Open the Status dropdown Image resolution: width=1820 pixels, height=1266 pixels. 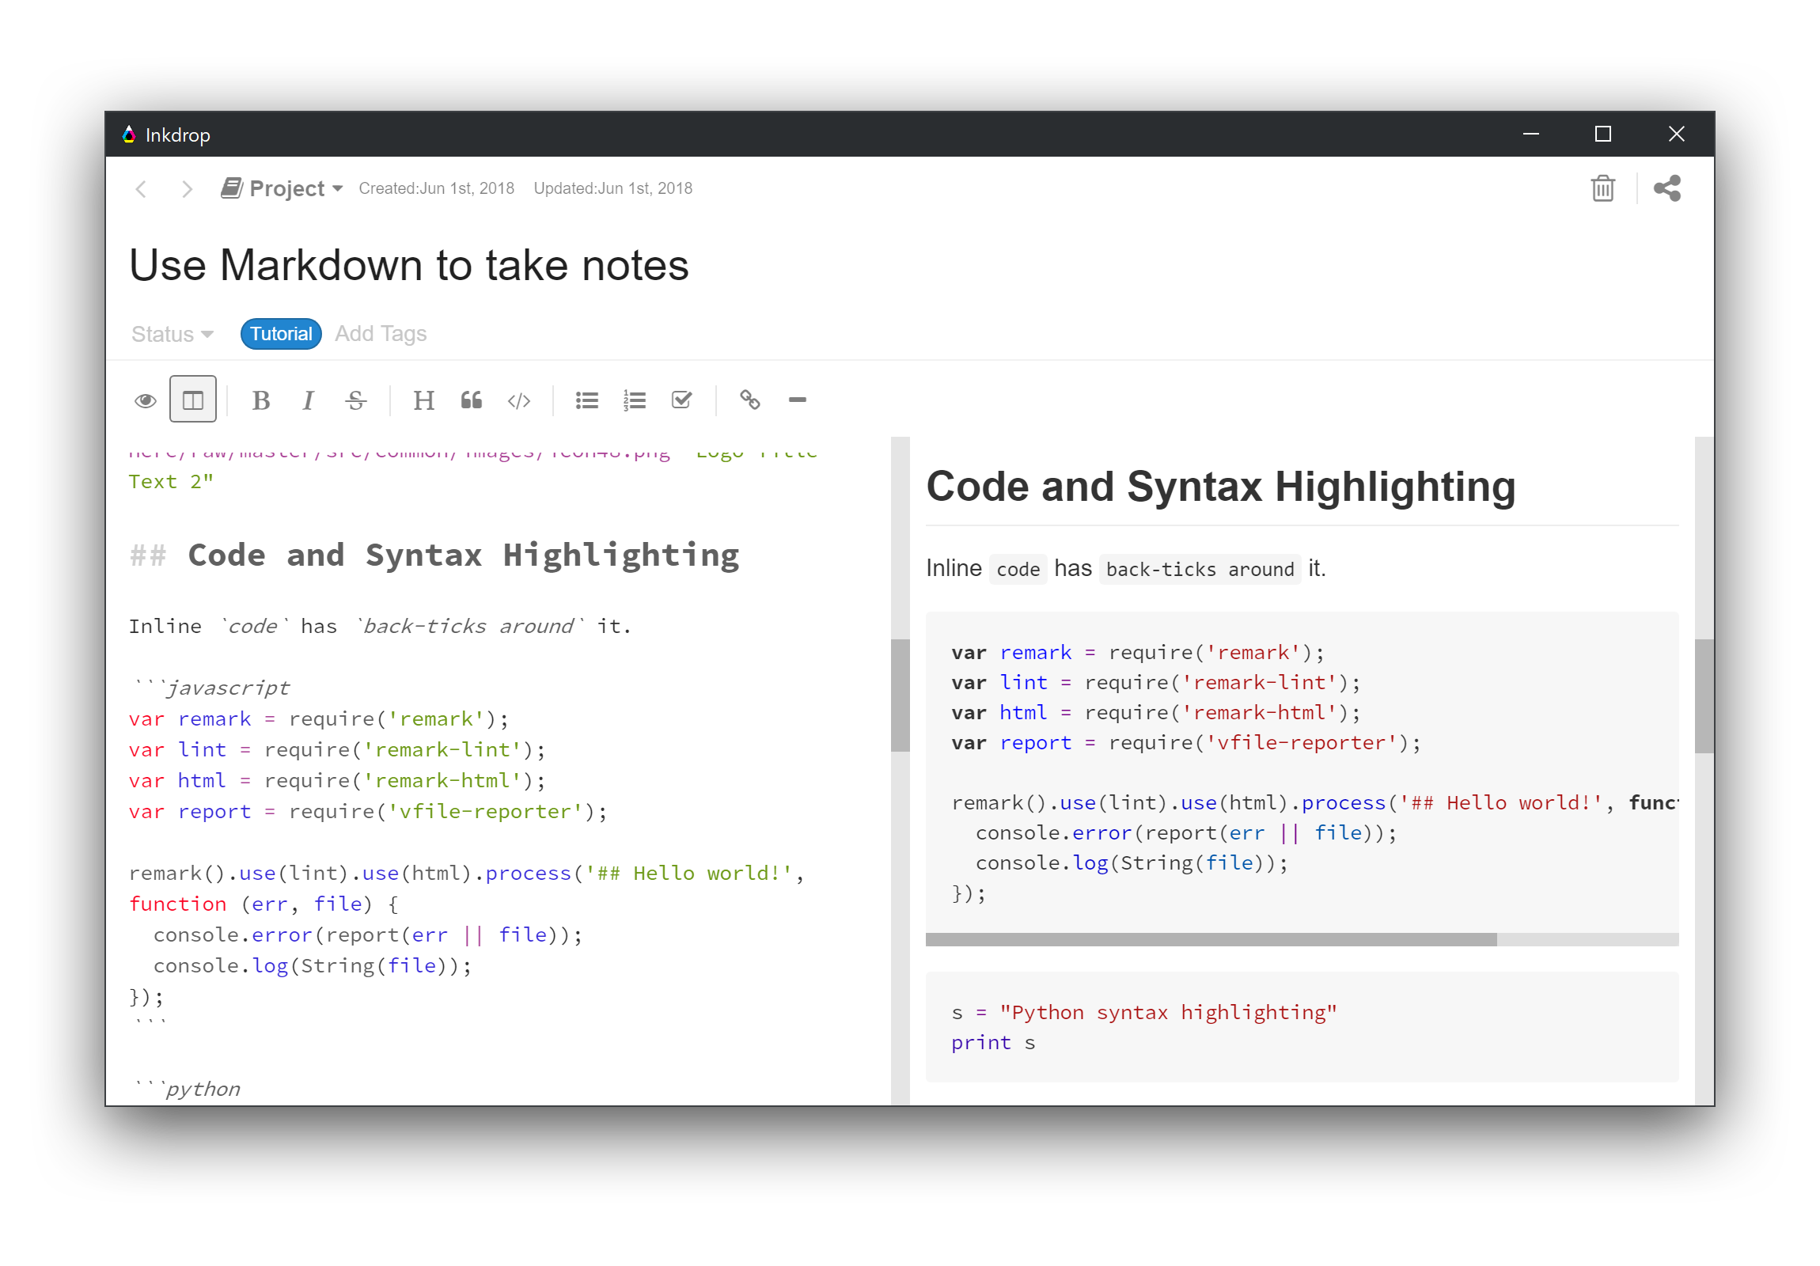[172, 334]
